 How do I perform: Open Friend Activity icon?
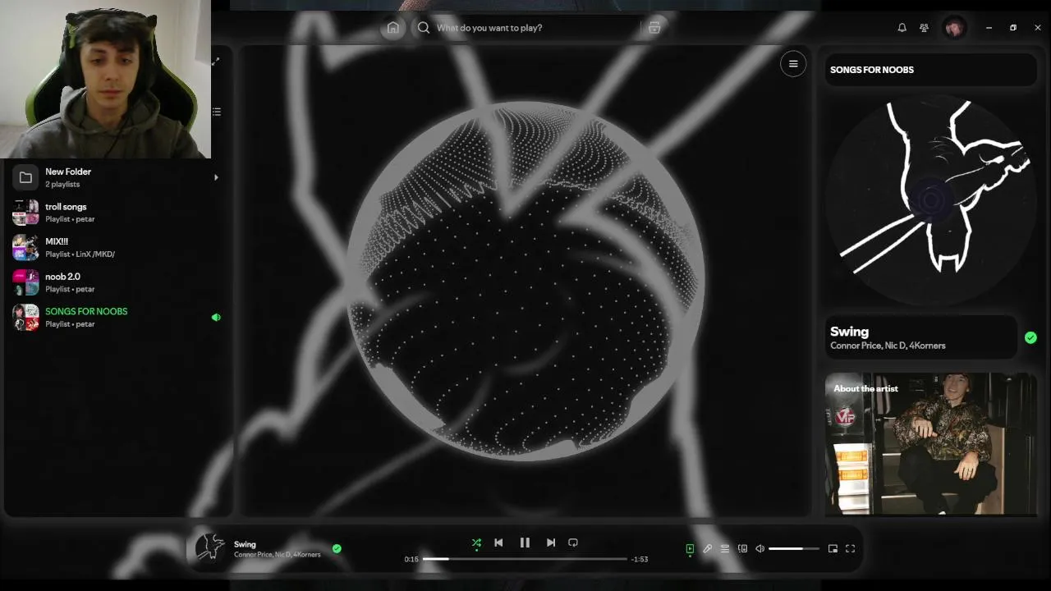point(924,28)
